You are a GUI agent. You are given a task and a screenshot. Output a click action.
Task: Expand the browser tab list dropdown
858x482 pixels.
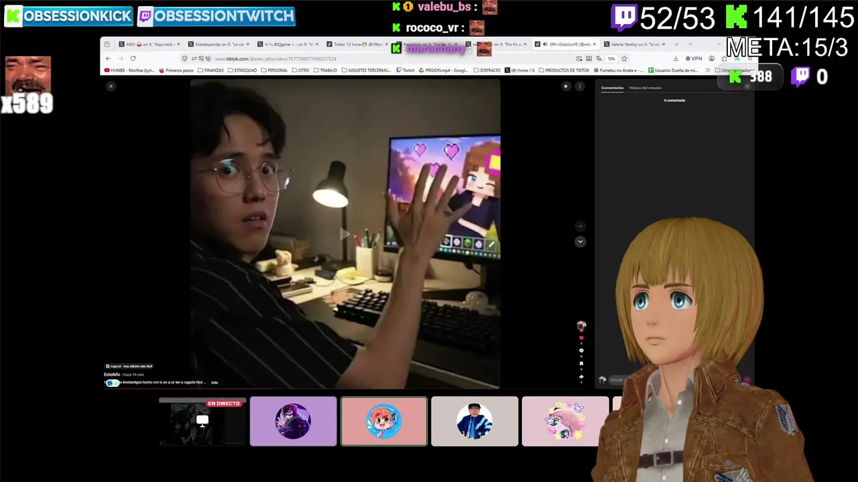[x=690, y=44]
